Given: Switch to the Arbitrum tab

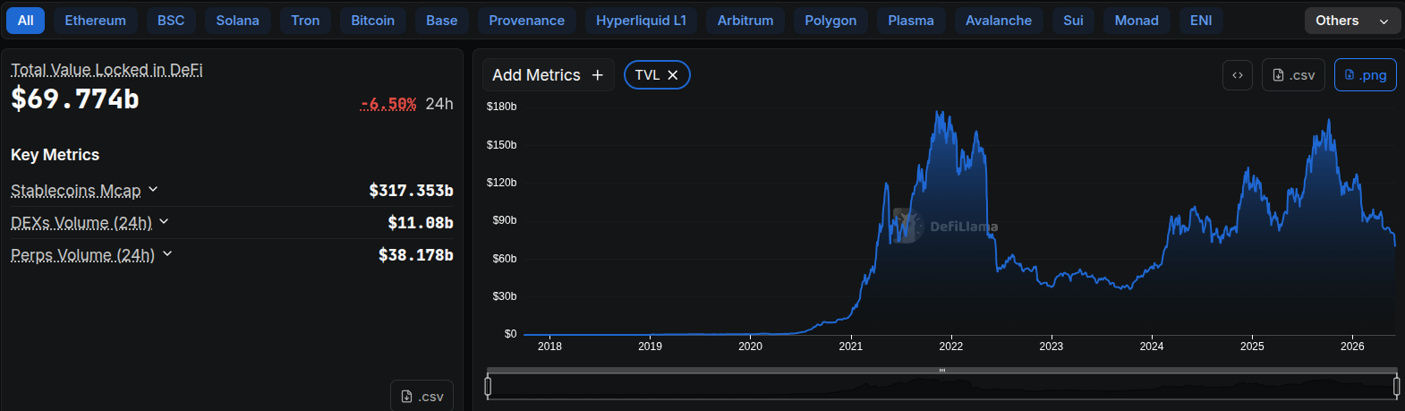Looking at the screenshot, I should coord(745,21).
